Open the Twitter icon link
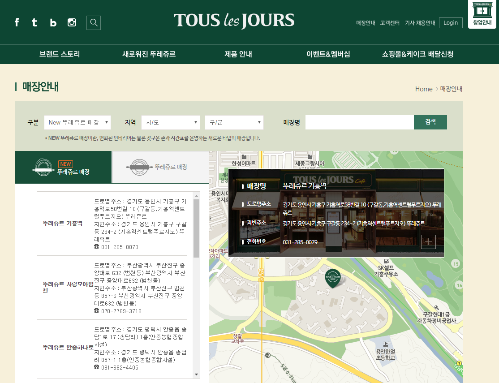The image size is (499, 383). pos(34,22)
